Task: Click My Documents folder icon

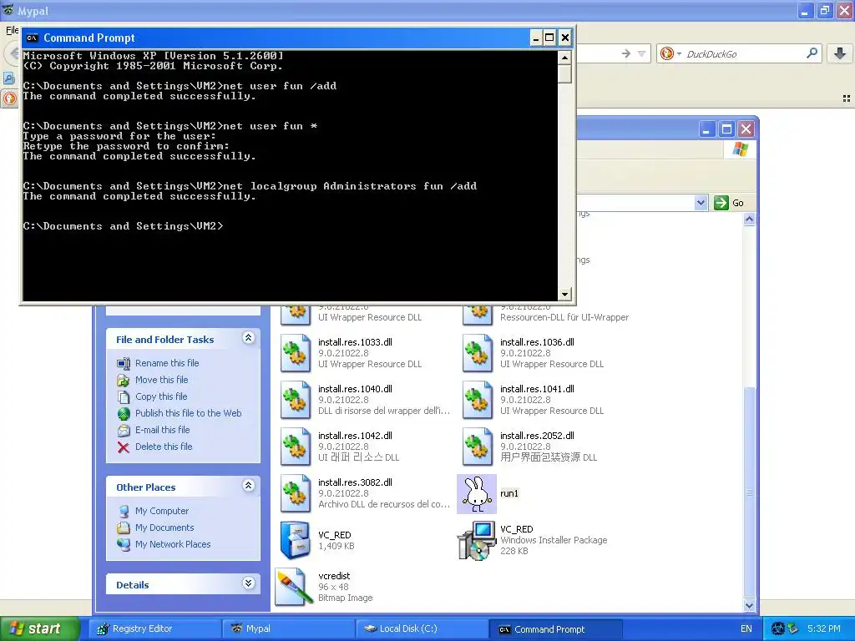Action: pyautogui.click(x=124, y=527)
